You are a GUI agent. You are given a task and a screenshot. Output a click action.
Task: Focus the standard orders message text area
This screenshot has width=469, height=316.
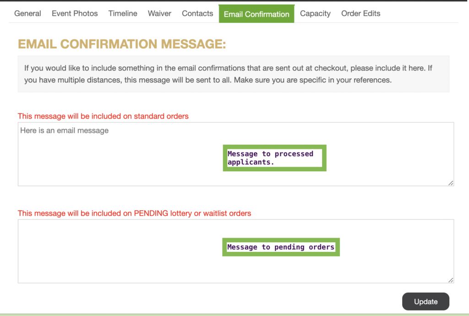[x=115, y=160]
